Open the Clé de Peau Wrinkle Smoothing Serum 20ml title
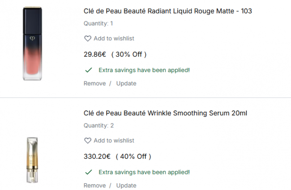The height and width of the screenshot is (190, 291). (165, 113)
